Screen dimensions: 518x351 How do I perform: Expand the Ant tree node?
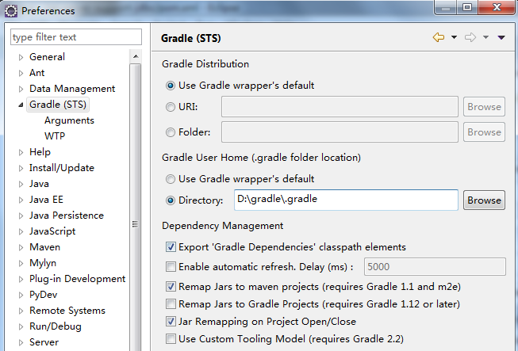coord(21,73)
